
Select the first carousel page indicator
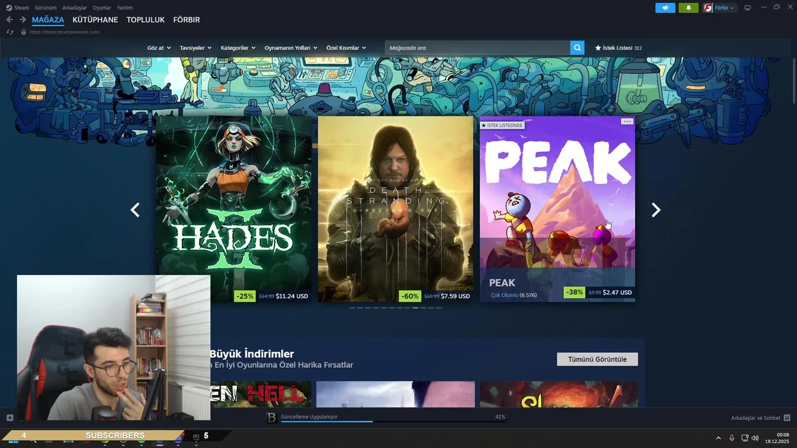click(352, 307)
